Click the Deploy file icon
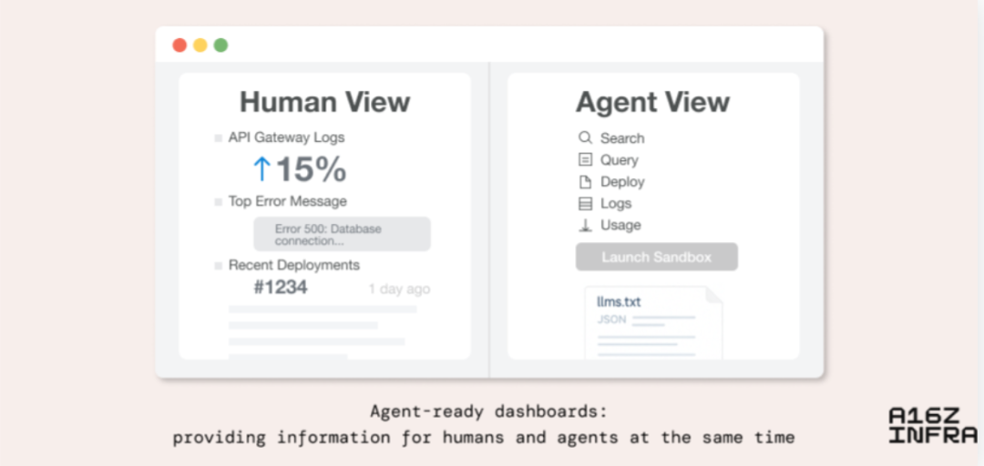984x466 pixels. (585, 181)
